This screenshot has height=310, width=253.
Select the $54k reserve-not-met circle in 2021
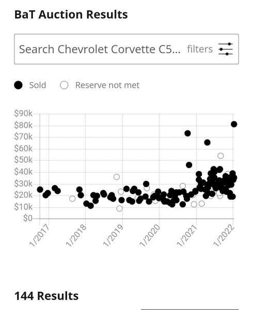point(220,156)
